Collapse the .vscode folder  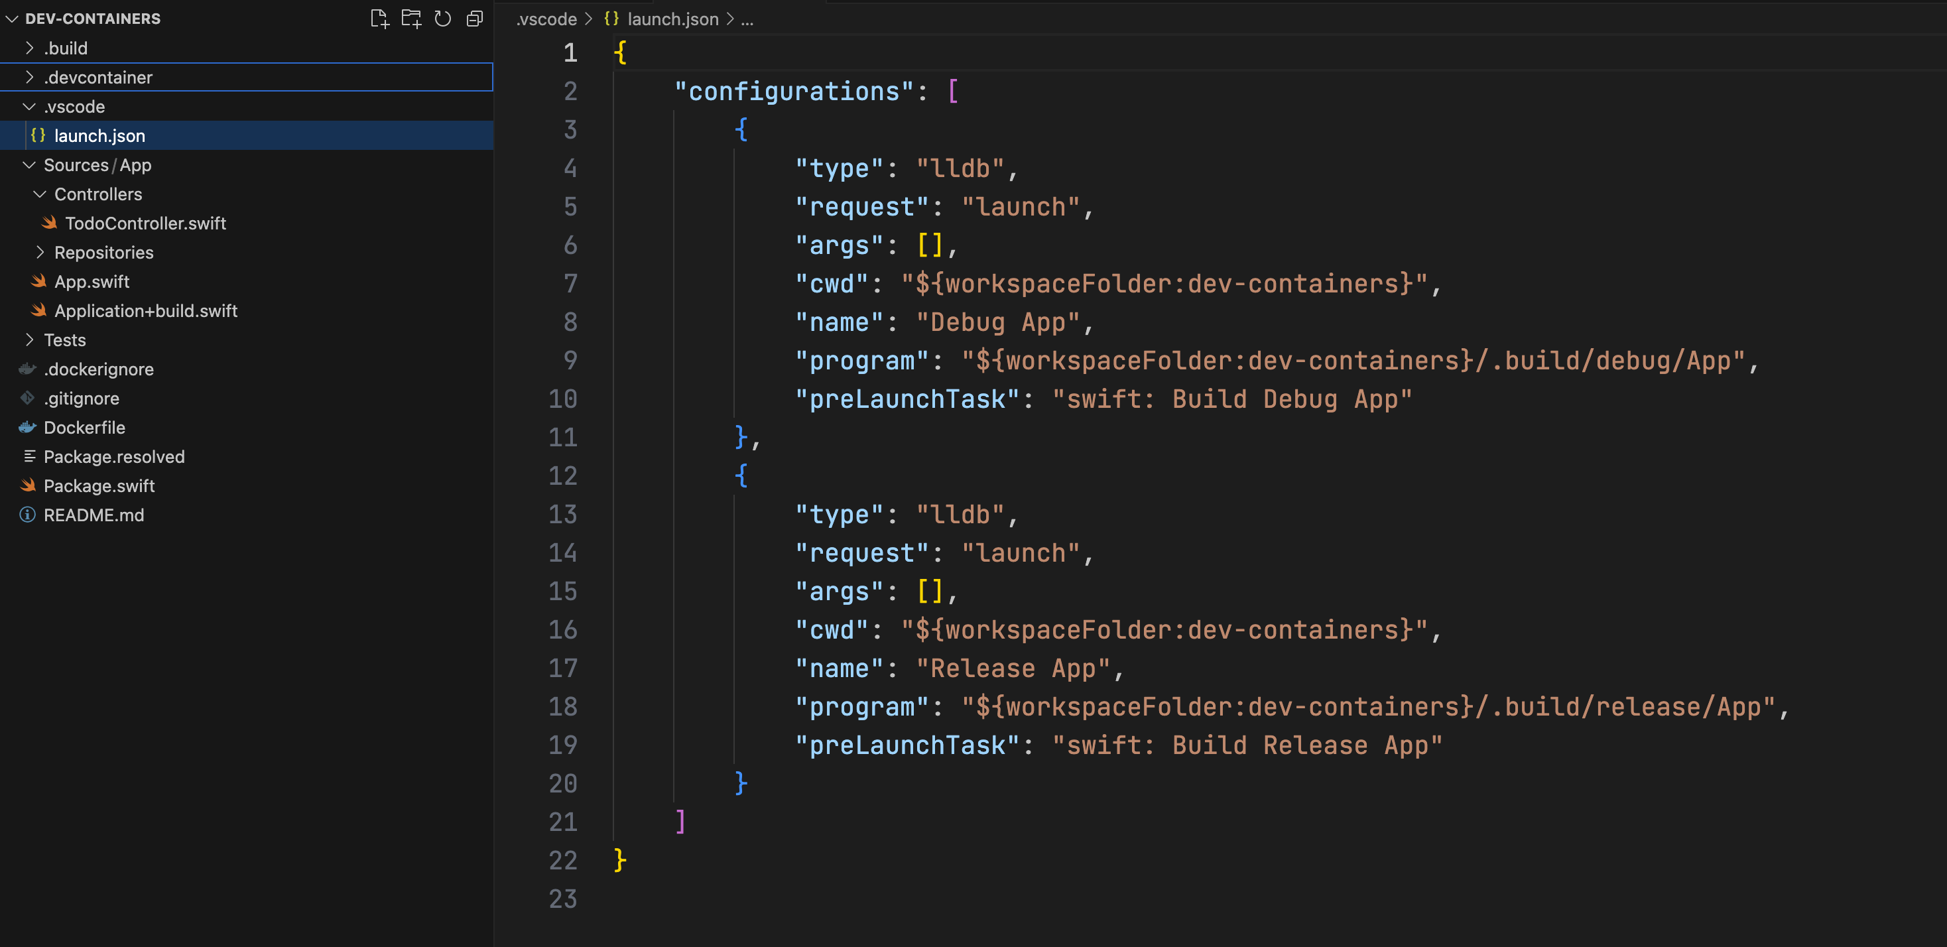(x=29, y=107)
